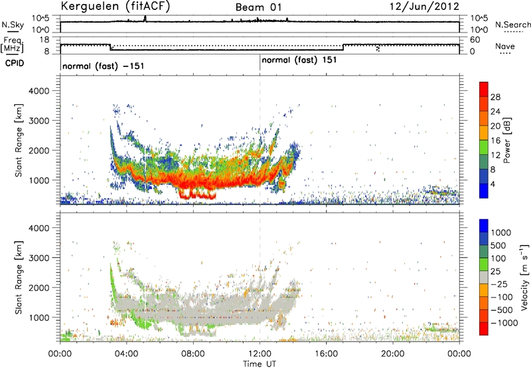This screenshot has height=368, width=531.
Task: Click the N.Sky axis label
Action: [13, 25]
